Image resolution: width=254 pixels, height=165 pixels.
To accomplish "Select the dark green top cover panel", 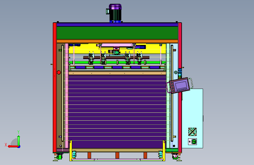I will [x=117, y=33].
